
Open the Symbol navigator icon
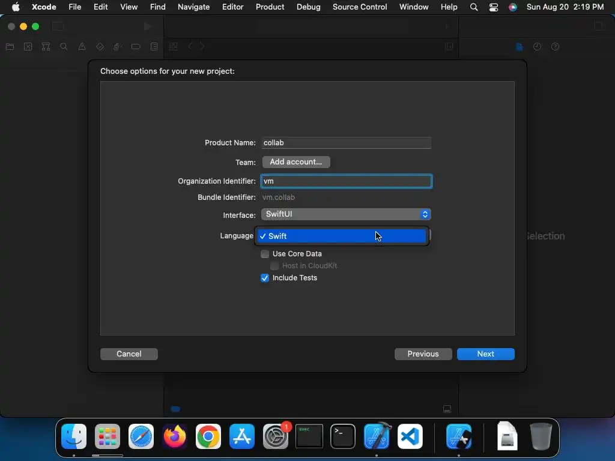pos(46,47)
